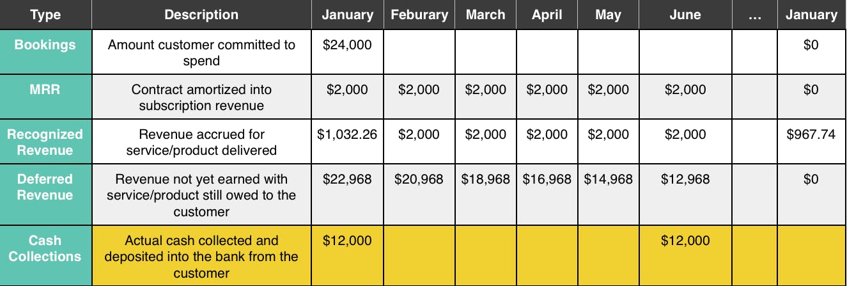The image size is (847, 286).
Task: Select the $24,000 bookings cell
Action: (347, 45)
